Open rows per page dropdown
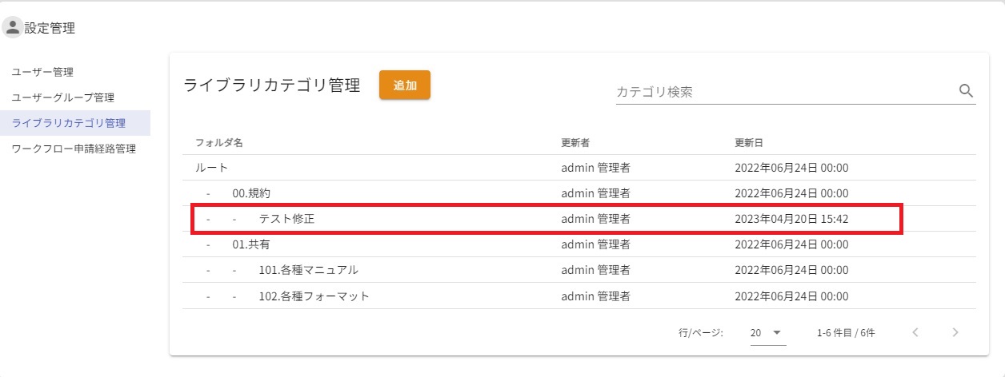This screenshot has height=377, width=1005. (x=767, y=332)
